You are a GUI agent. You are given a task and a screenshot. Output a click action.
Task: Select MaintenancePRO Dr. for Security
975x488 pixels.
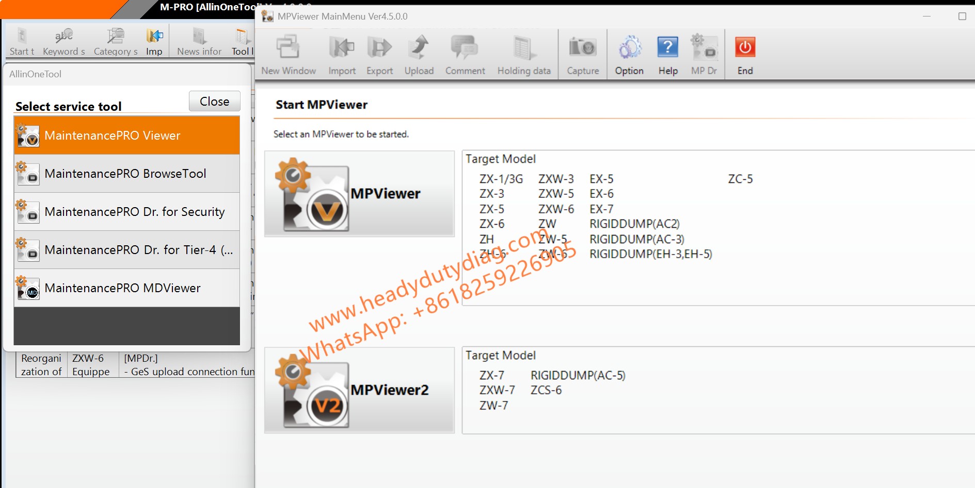pyautogui.click(x=127, y=212)
